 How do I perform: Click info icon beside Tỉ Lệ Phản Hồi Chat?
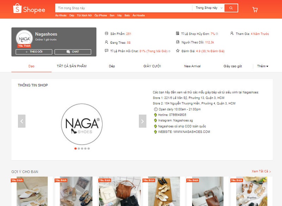169,51
